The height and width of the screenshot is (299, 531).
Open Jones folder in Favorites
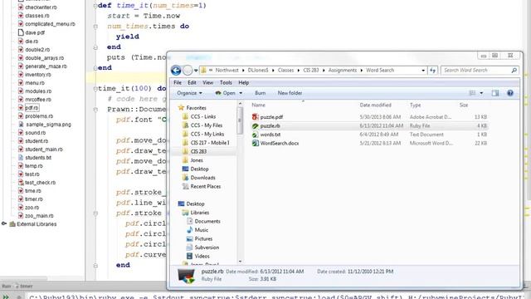point(197,160)
